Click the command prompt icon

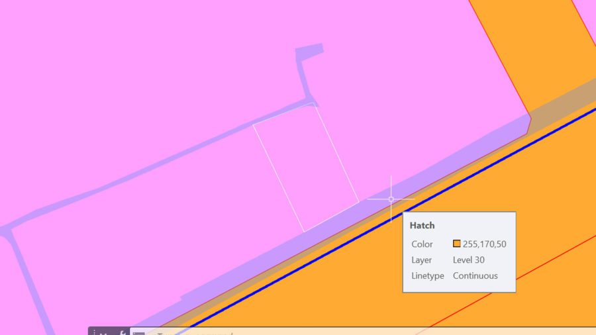coord(139,334)
